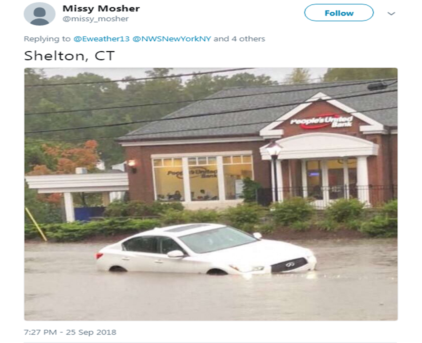
Task: Click the white submerged car in photo
Action: [206, 249]
